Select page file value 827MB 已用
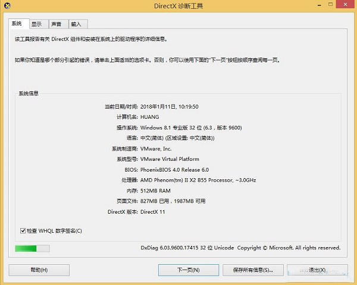Image resolution: width=357 pixels, height=285 pixels. 155,201
